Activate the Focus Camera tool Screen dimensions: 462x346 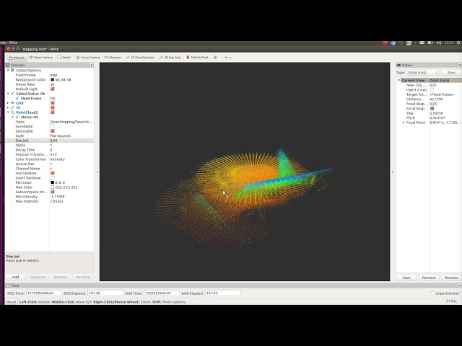pyautogui.click(x=87, y=58)
